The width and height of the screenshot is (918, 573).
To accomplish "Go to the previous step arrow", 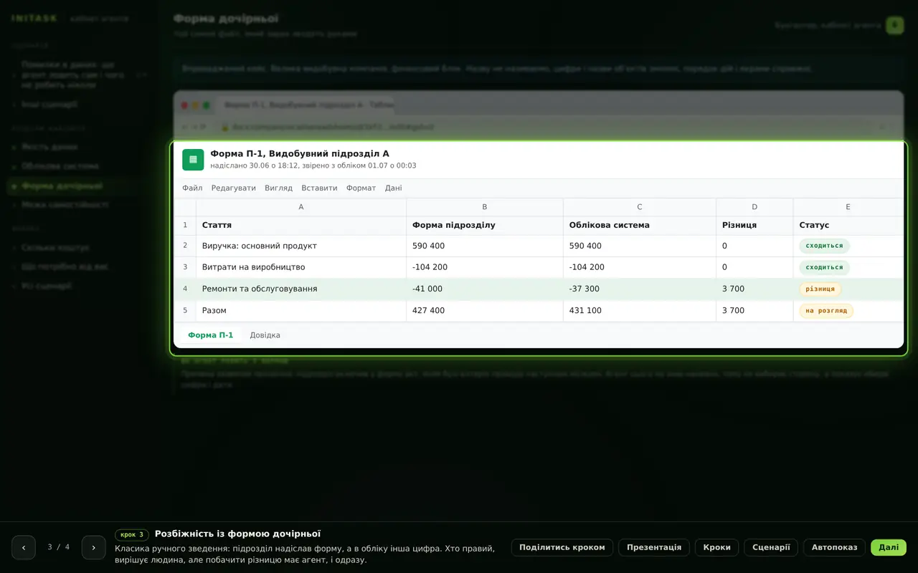I will pyautogui.click(x=24, y=547).
